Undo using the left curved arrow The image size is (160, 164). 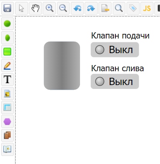[77, 8]
